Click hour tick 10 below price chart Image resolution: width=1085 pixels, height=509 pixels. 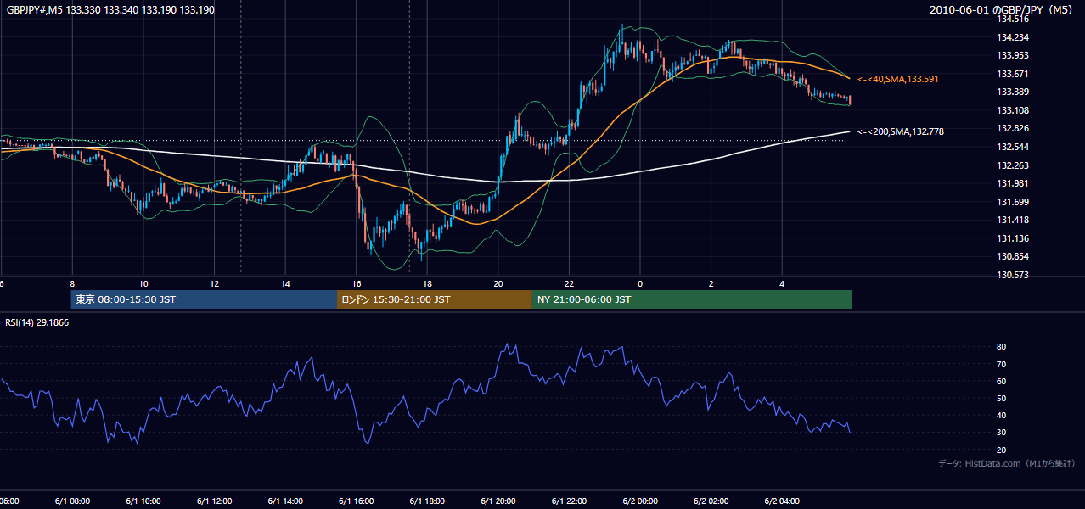[x=143, y=284]
